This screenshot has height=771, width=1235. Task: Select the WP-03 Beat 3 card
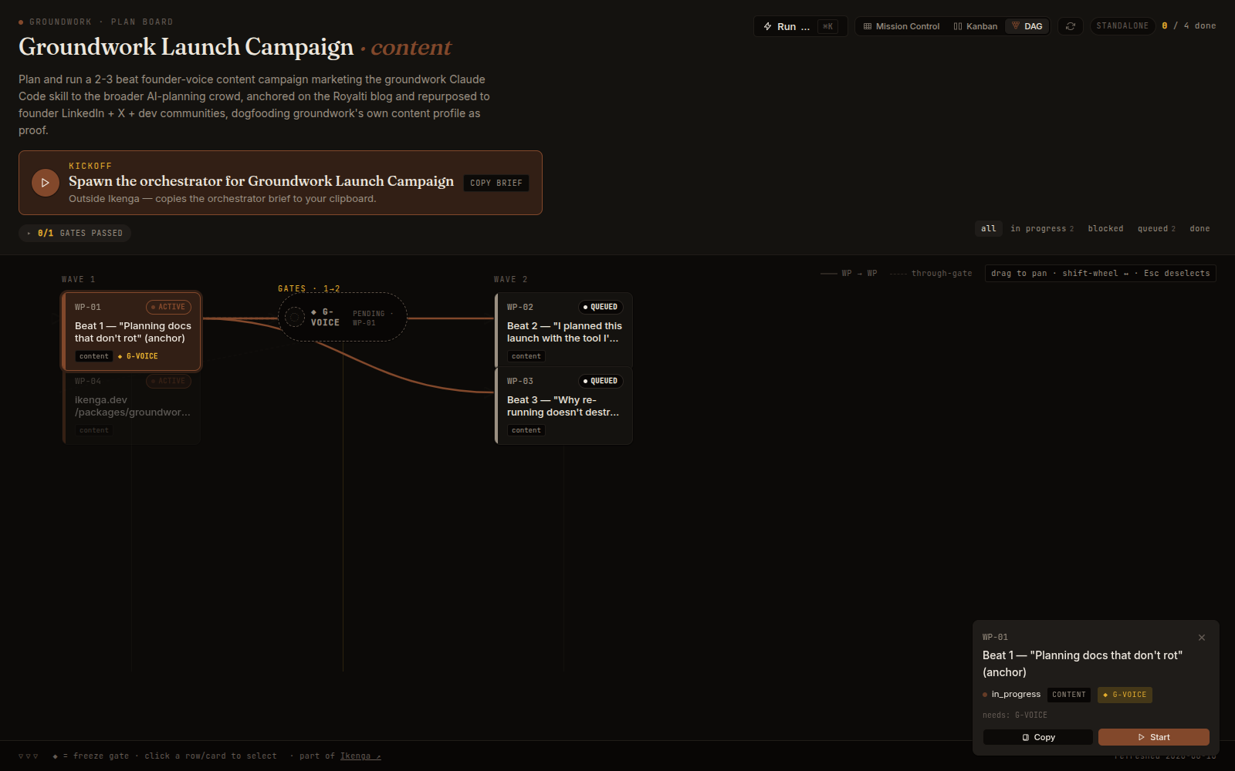point(563,406)
